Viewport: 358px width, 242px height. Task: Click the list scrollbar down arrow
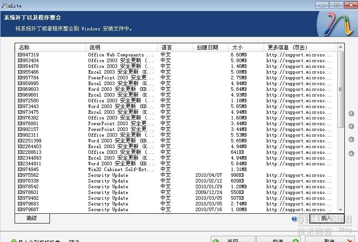(340, 210)
